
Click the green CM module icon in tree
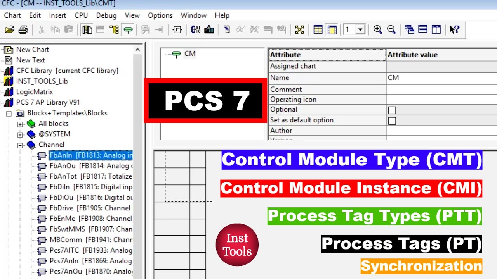[176, 54]
